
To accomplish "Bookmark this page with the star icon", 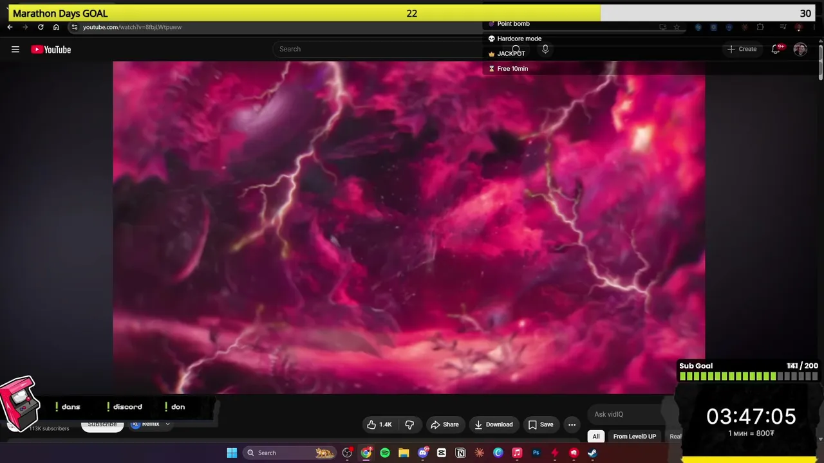I will point(677,27).
